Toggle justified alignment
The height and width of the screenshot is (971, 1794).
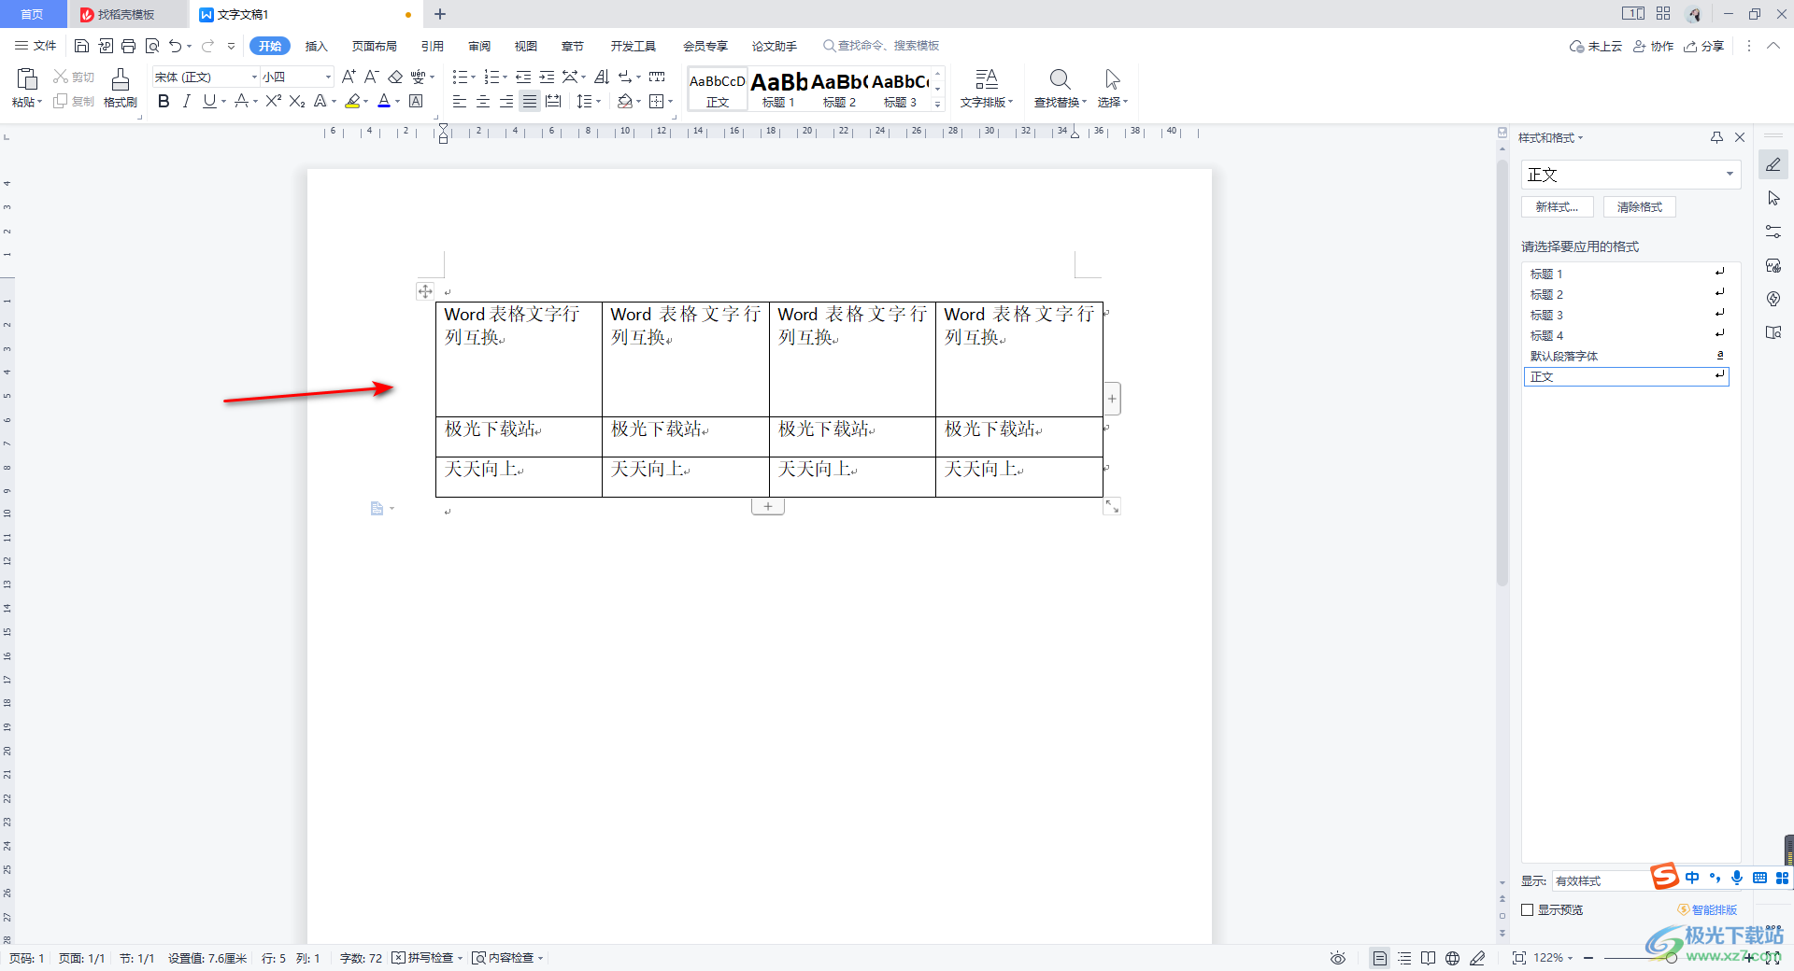tap(530, 102)
